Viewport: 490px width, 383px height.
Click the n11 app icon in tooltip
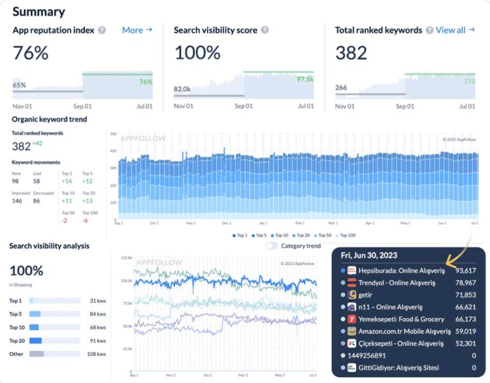352,307
